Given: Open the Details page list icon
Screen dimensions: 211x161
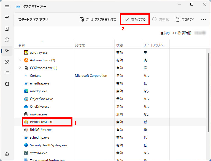Looking at the screenshot, I should click(7, 73).
